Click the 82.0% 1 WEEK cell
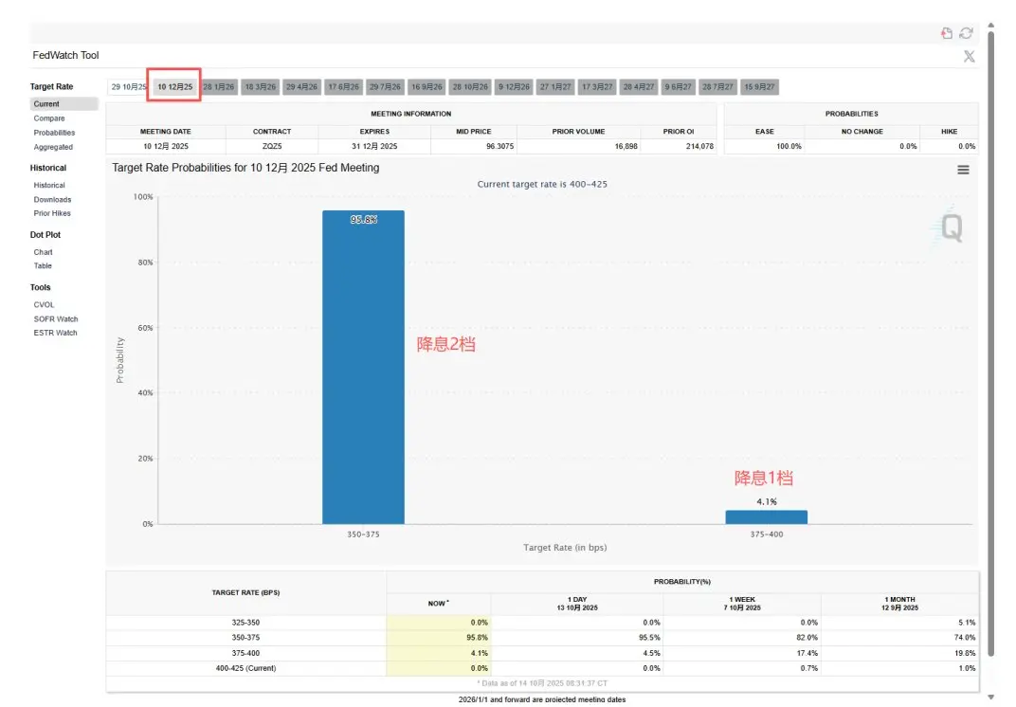The image size is (1016, 707). coord(742,638)
